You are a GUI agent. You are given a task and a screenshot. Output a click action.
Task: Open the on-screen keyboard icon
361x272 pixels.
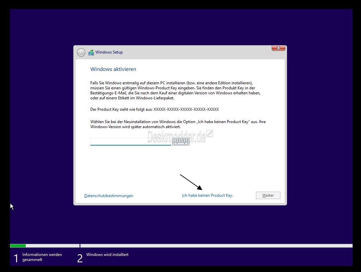click(181, 142)
